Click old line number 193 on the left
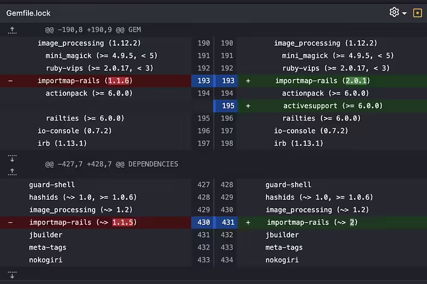The width and height of the screenshot is (427, 284). (x=203, y=81)
